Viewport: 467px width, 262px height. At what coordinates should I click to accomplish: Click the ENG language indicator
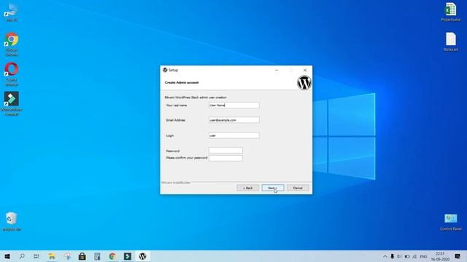(423, 256)
